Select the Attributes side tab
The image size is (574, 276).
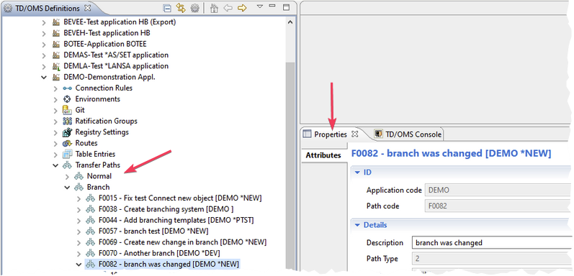323,155
